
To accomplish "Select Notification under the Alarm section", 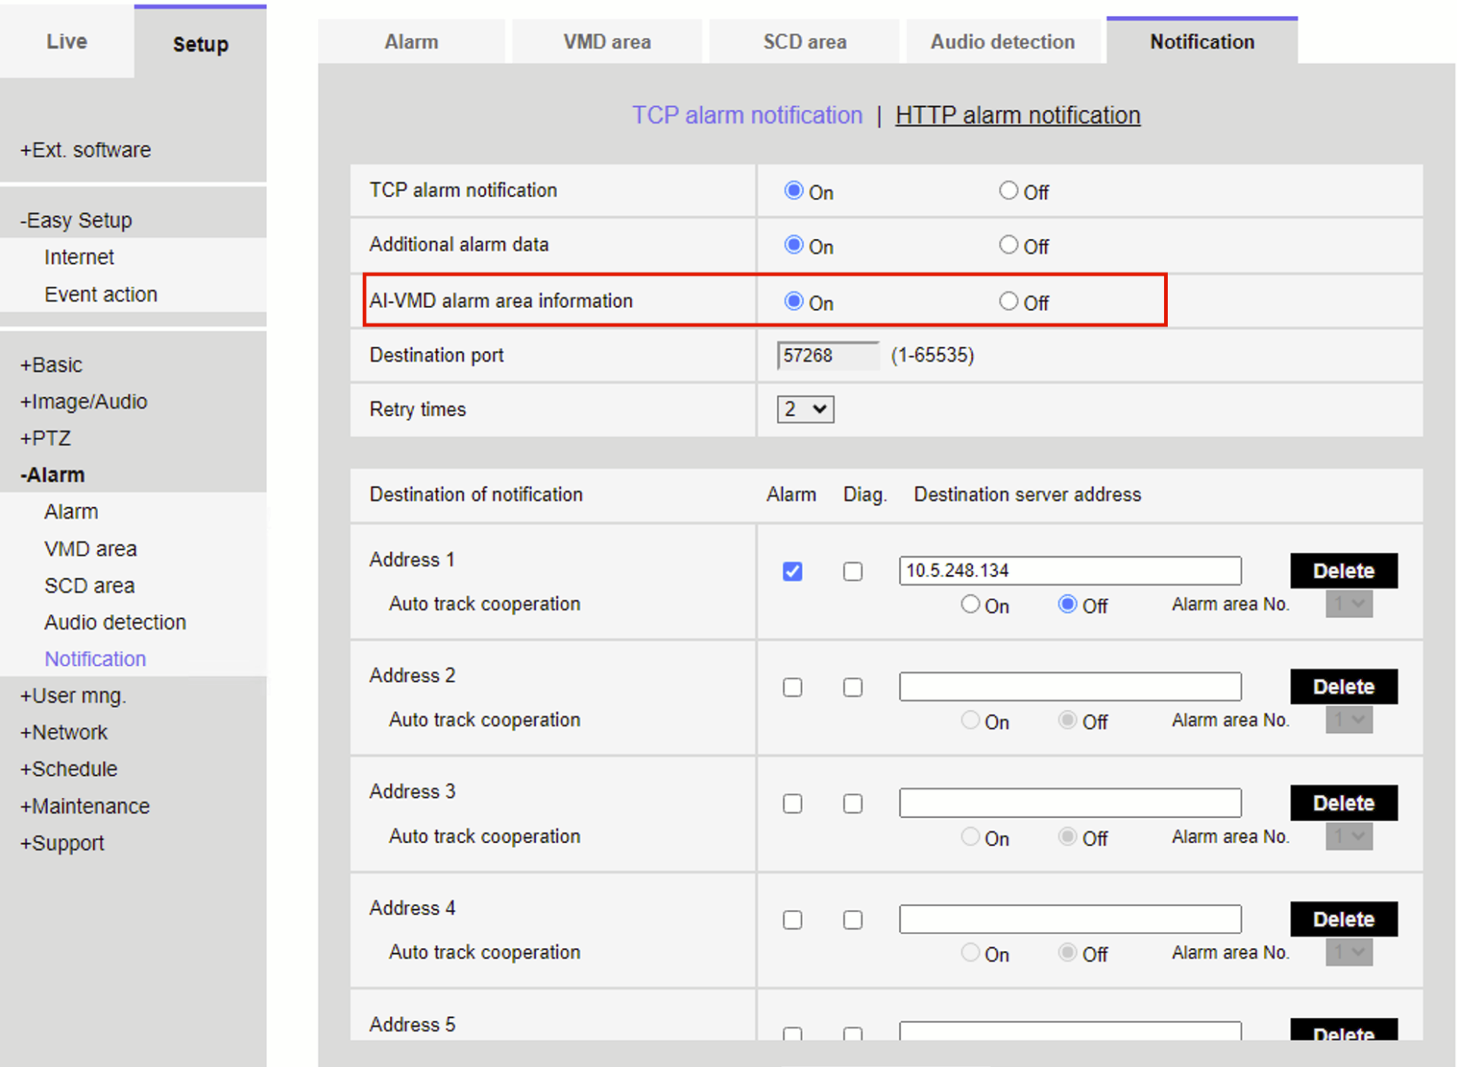I will pos(95,659).
